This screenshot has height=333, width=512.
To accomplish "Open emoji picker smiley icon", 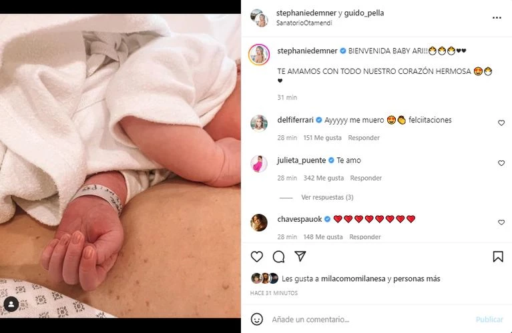I will pyautogui.click(x=256, y=319).
